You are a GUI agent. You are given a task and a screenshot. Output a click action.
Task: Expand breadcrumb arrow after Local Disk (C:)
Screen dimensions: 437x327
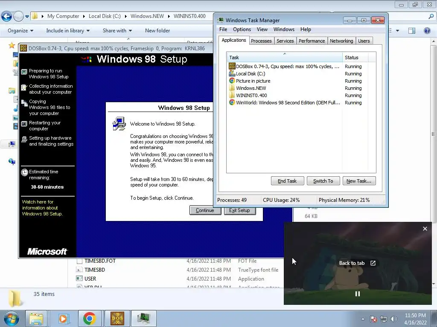click(x=125, y=16)
